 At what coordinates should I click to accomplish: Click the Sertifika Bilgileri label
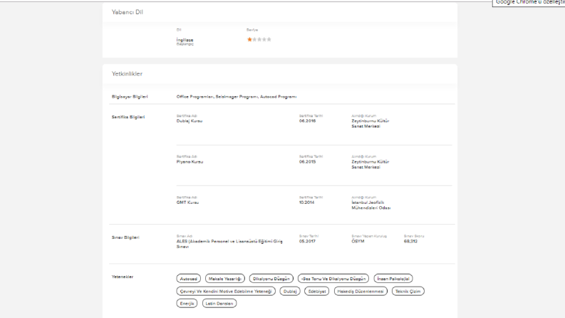(128, 117)
